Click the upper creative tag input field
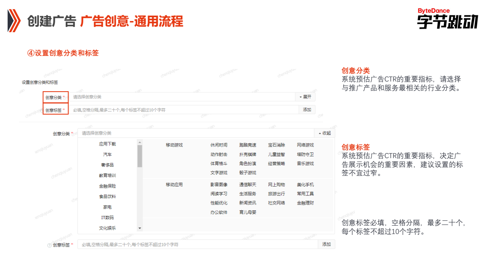Screen dimensions: 486x267 184,110
